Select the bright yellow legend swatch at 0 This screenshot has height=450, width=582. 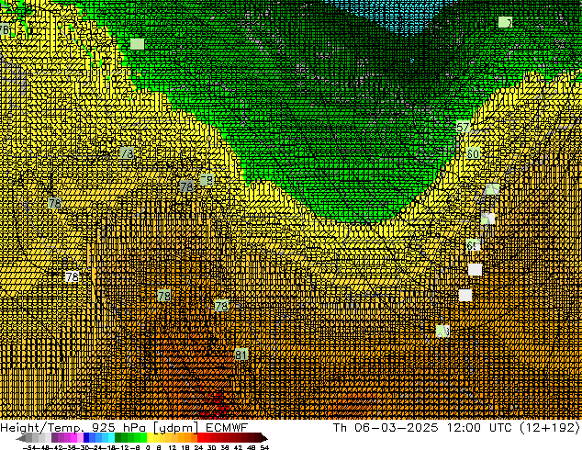150,438
